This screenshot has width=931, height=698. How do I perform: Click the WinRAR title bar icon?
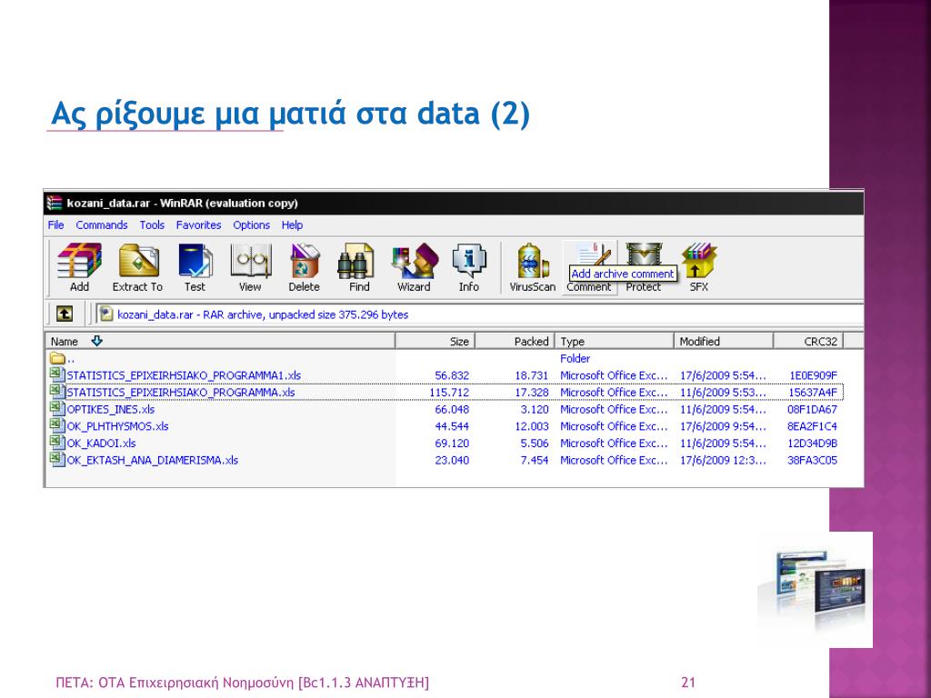tap(54, 203)
